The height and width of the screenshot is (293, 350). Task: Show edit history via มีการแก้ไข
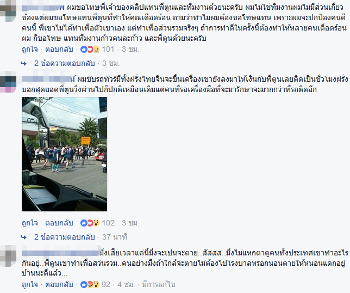click(x=159, y=284)
